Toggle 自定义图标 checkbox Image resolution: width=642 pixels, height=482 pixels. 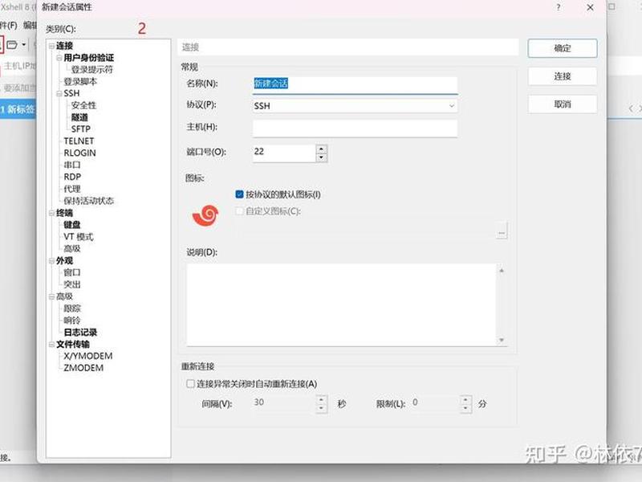coord(239,210)
